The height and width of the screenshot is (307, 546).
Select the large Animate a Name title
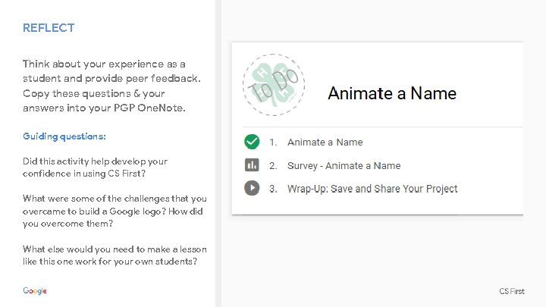point(391,93)
